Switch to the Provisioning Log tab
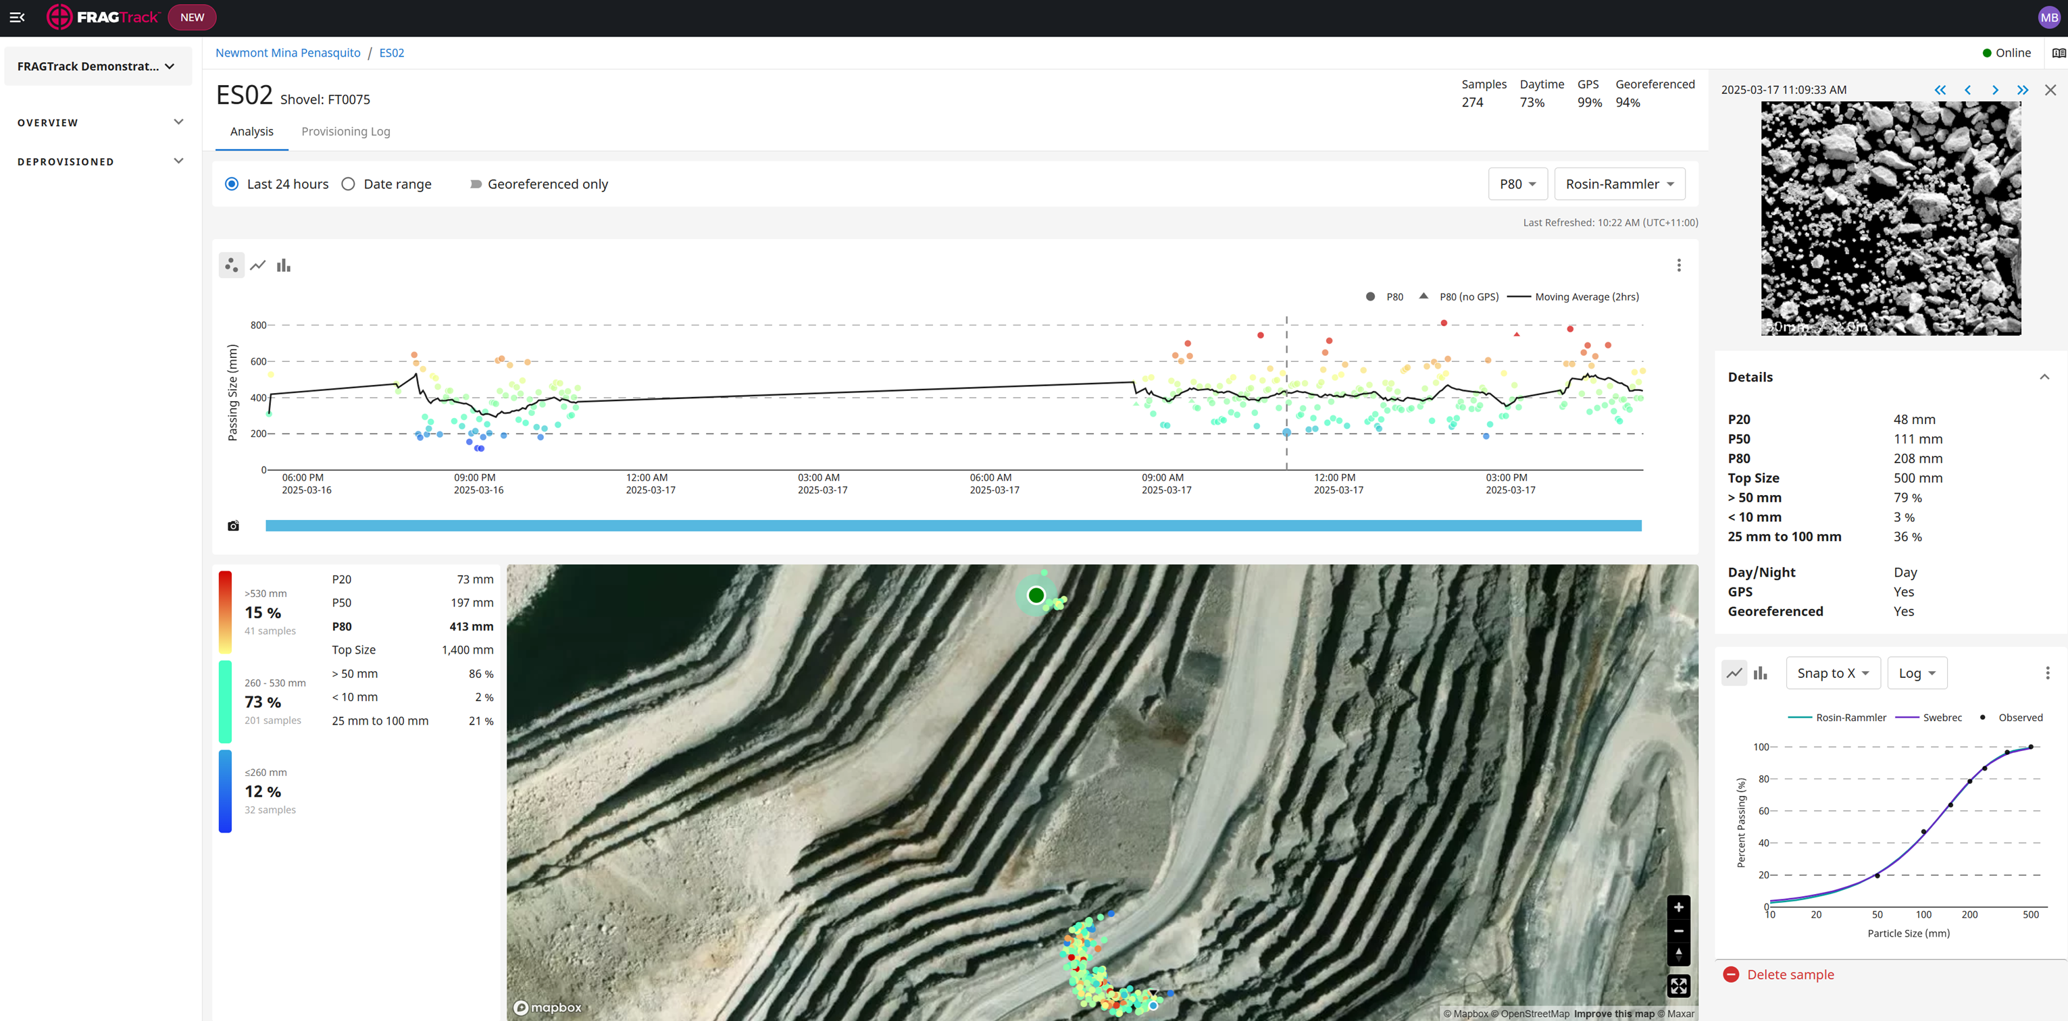Viewport: 2068px width, 1021px height. [x=345, y=132]
